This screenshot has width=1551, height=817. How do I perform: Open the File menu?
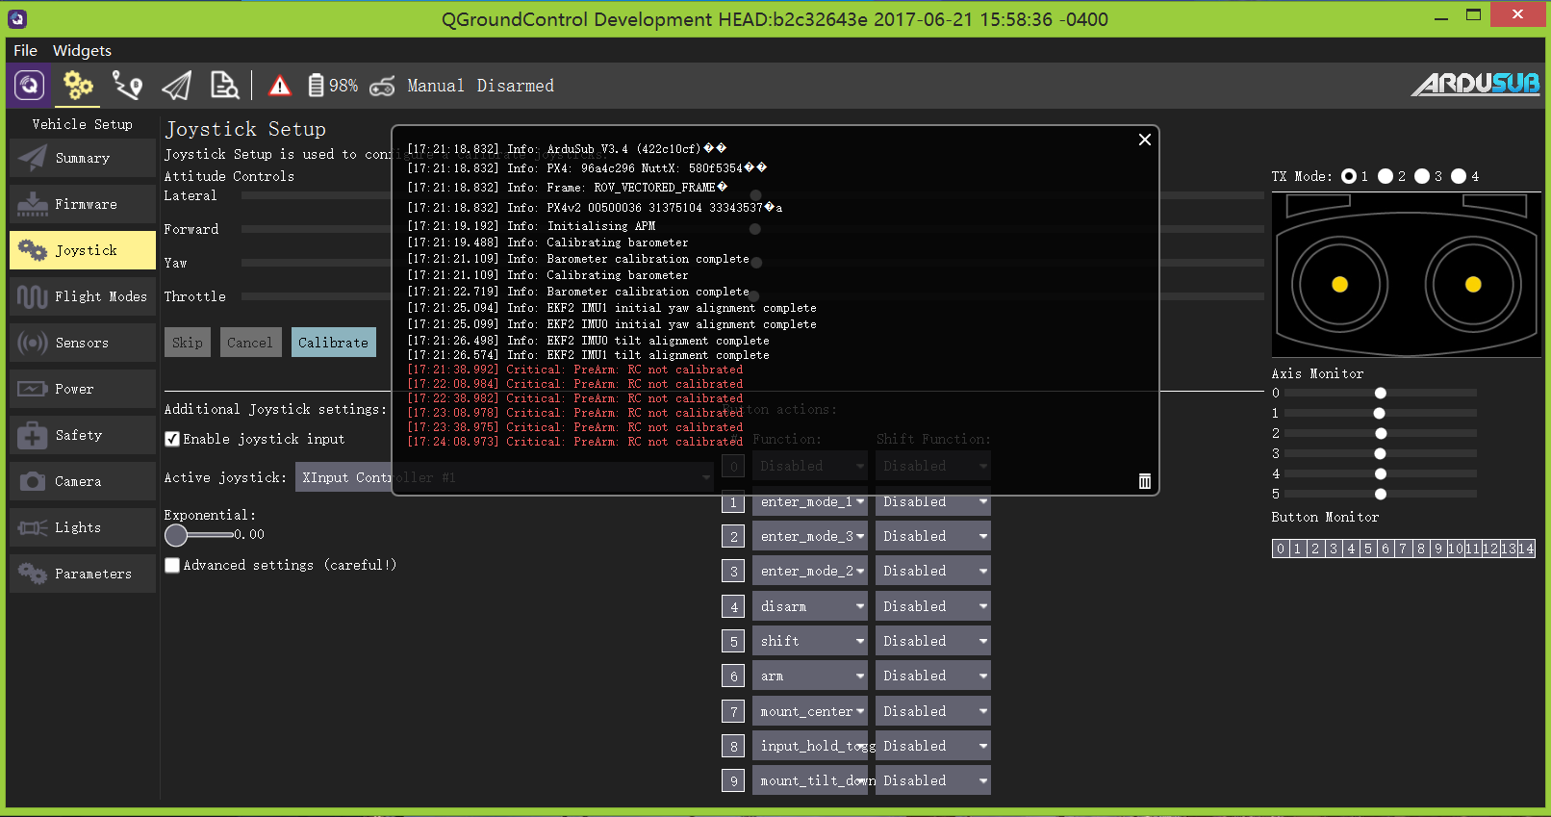click(26, 50)
